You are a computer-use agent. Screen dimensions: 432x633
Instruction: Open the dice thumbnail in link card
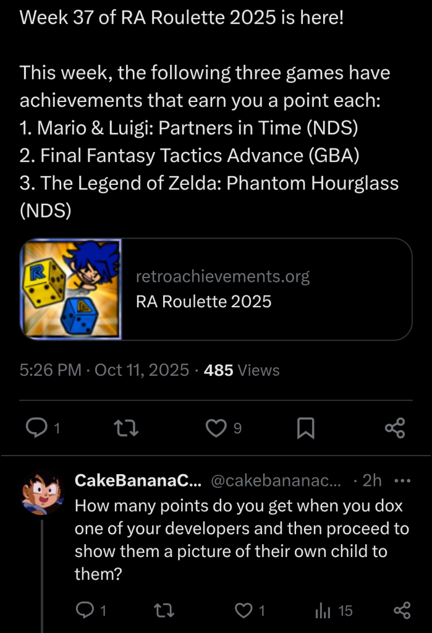(x=71, y=289)
